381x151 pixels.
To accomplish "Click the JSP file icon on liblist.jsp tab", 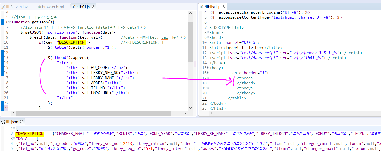I will [202, 7].
